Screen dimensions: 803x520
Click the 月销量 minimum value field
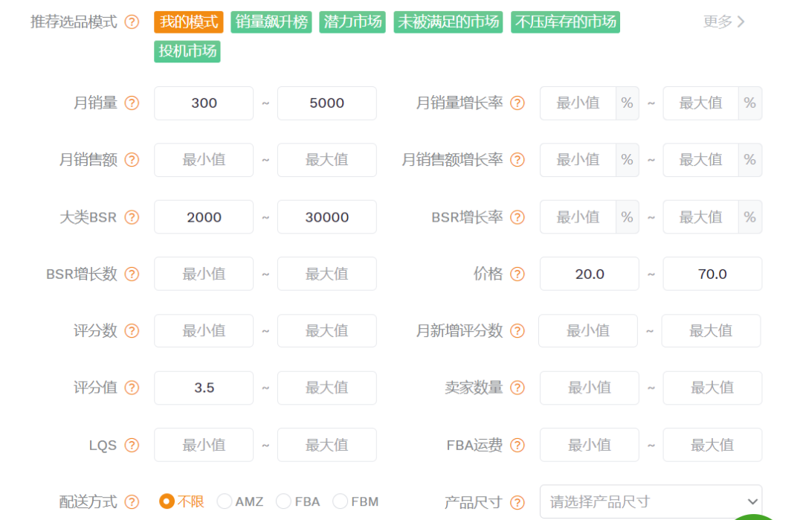(x=204, y=103)
